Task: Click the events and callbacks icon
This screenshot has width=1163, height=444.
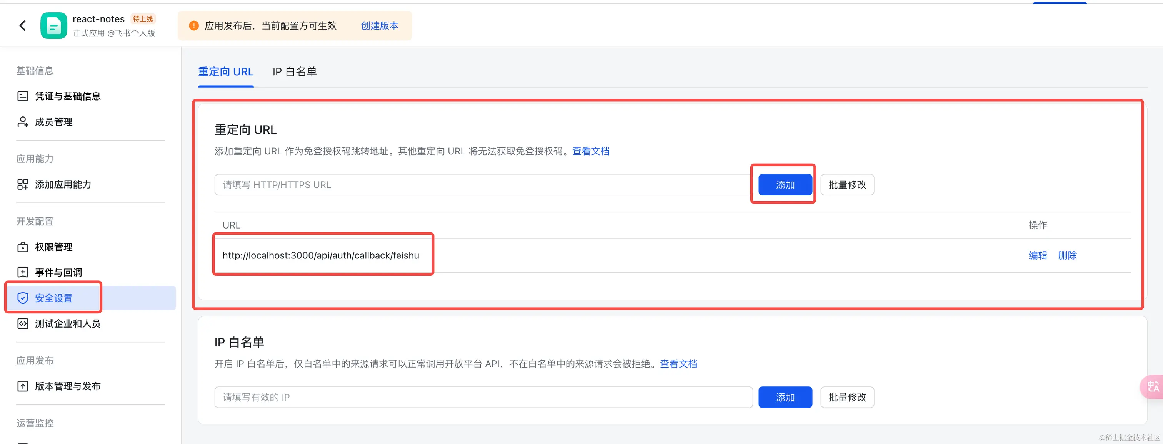Action: [x=23, y=272]
